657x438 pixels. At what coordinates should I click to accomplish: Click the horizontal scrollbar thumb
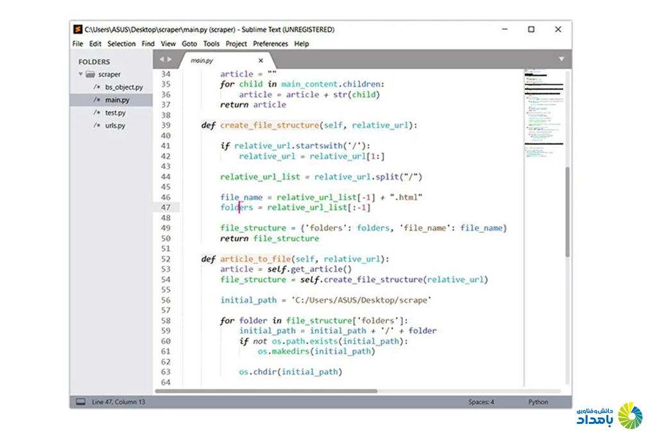coord(266,391)
